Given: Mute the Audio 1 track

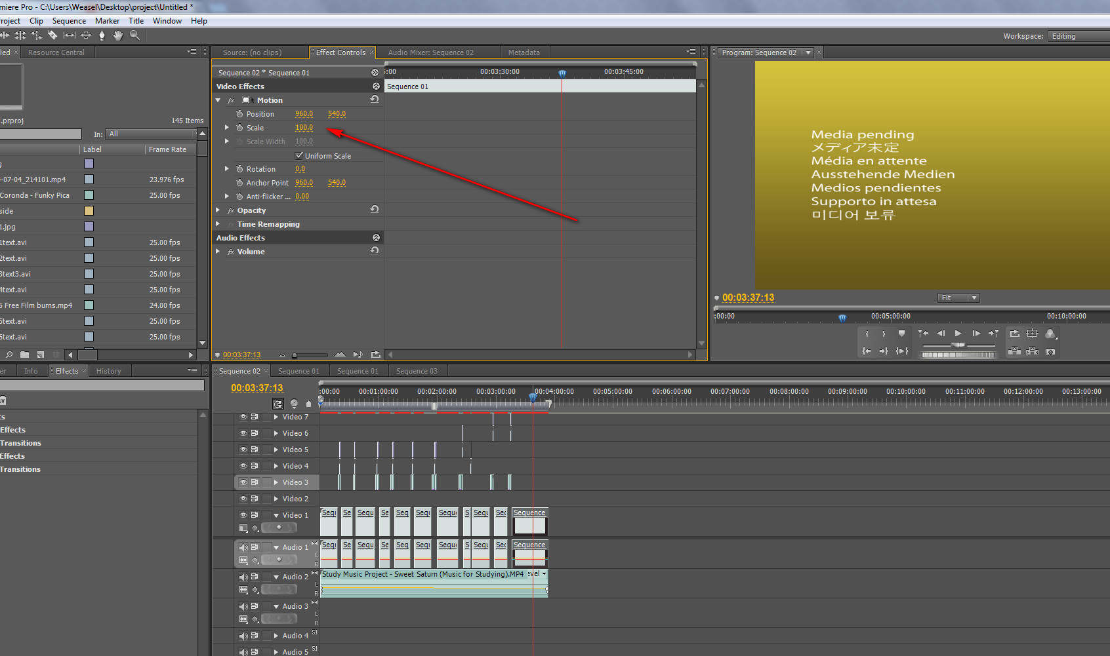Looking at the screenshot, I should (243, 547).
